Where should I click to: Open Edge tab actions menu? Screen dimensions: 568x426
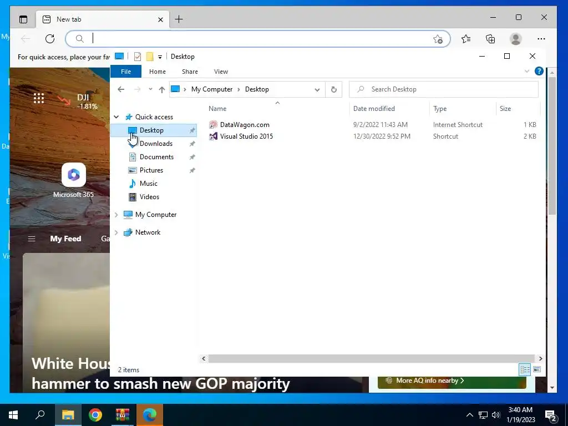tap(23, 19)
